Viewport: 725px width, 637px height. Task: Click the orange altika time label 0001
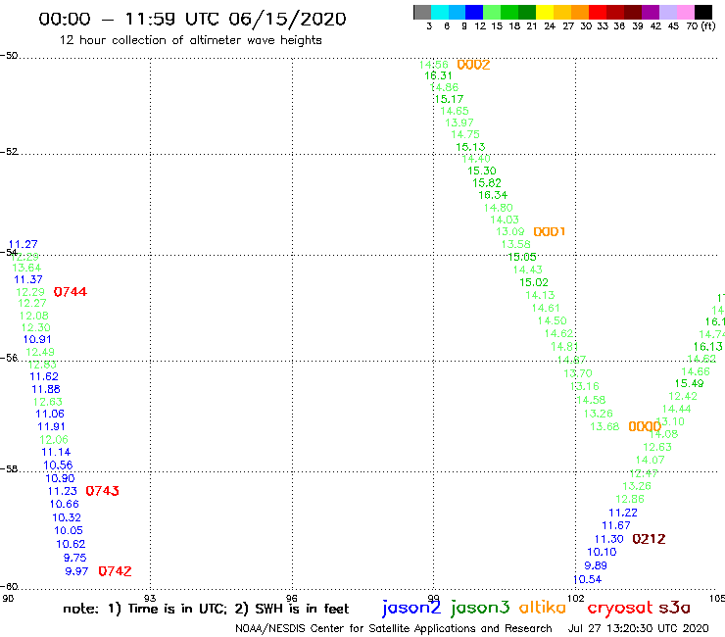click(550, 231)
